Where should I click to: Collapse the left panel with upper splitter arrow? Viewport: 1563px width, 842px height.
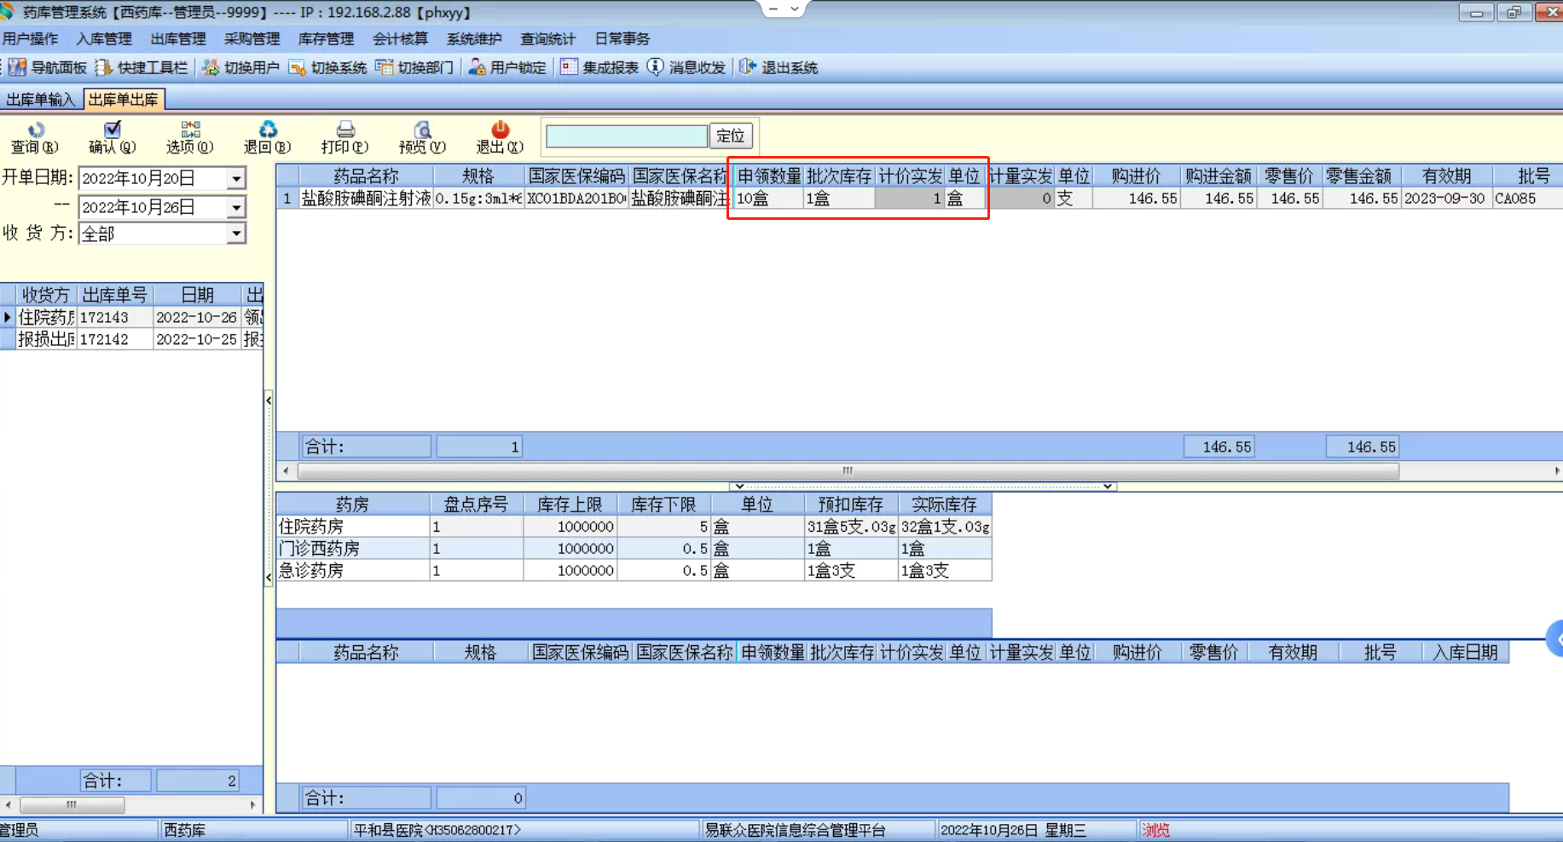coord(269,401)
